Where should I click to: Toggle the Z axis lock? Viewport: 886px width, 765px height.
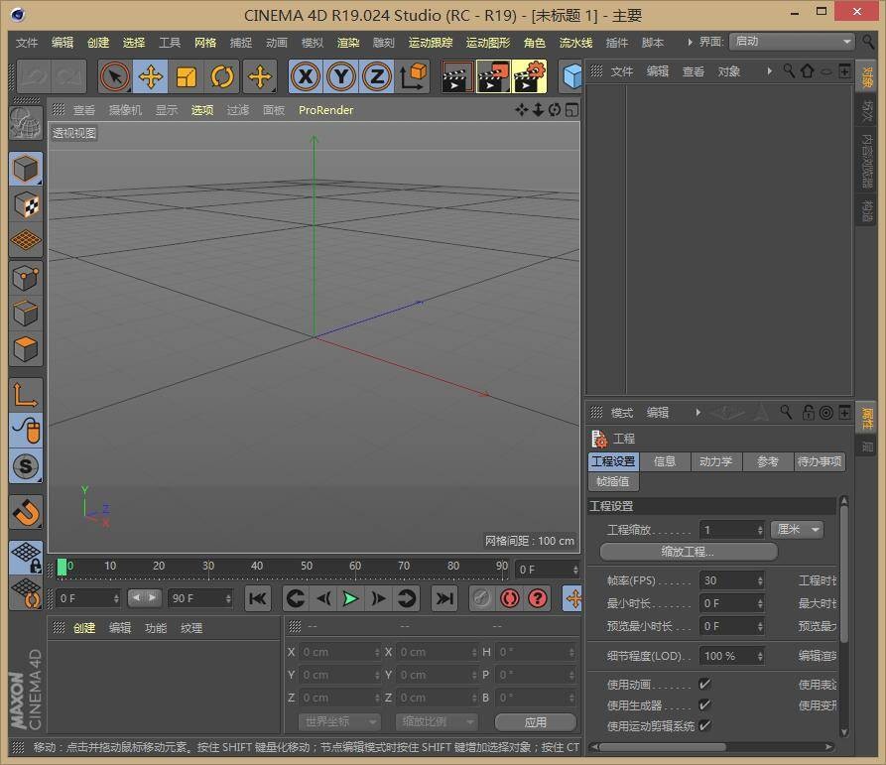[377, 76]
